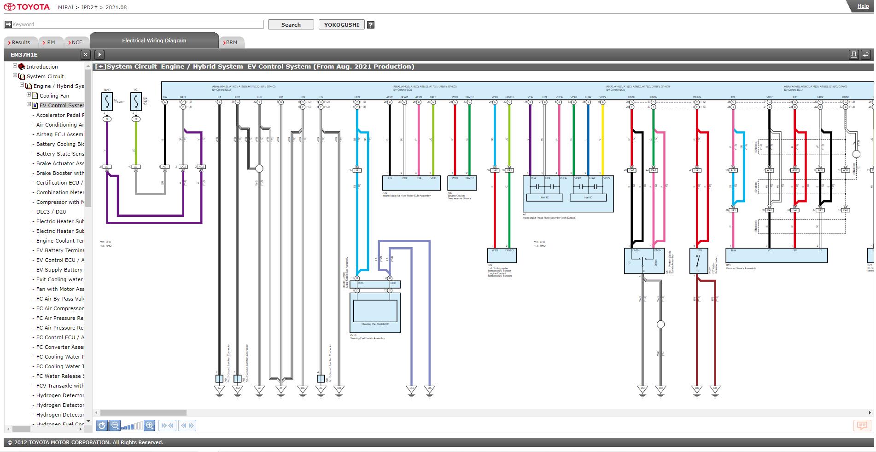Collapse the Engine / Hybrid System node
876x452 pixels.
(x=22, y=85)
